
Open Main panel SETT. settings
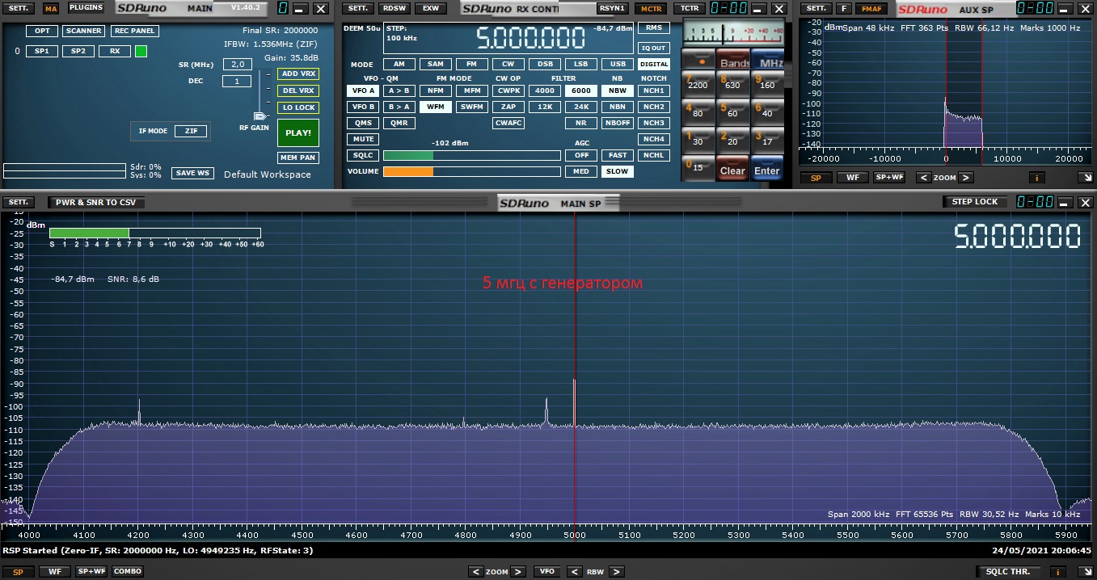pyautogui.click(x=19, y=8)
